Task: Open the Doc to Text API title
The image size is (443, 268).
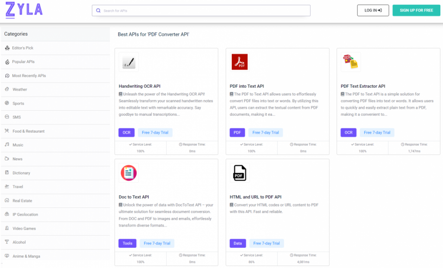Action: [134, 197]
